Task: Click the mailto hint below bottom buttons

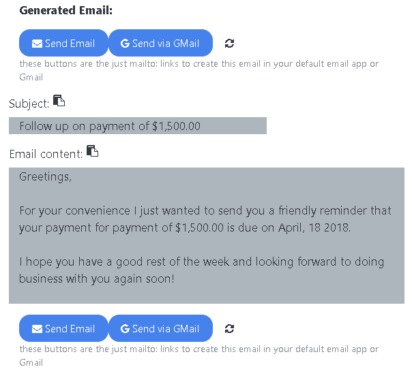Action: (199, 355)
